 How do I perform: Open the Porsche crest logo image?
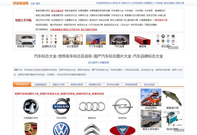click(x=31, y=128)
